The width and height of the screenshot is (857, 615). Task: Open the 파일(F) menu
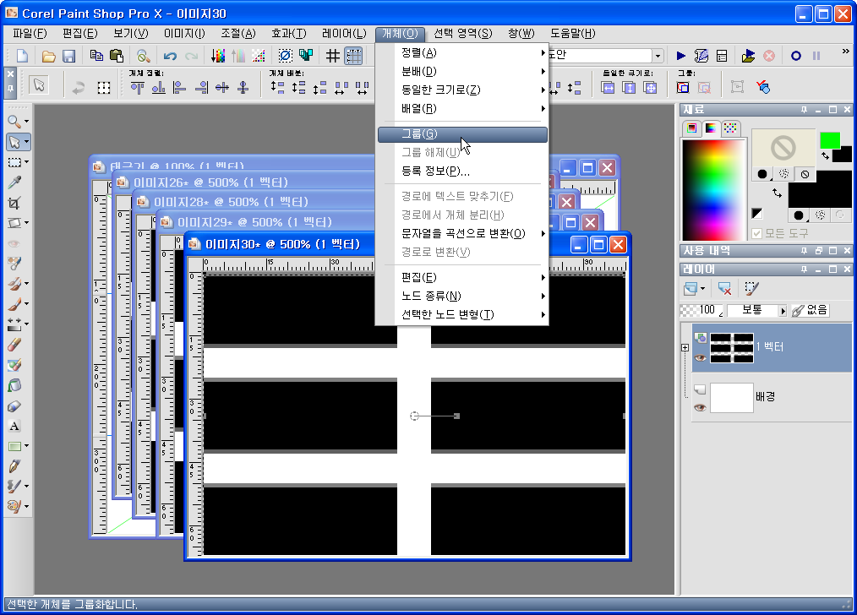pos(30,34)
